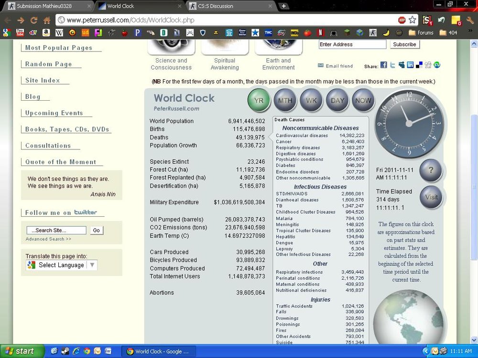Open the Netflix bookmark
The width and height of the screenshot is (478, 358).
click(x=320, y=32)
